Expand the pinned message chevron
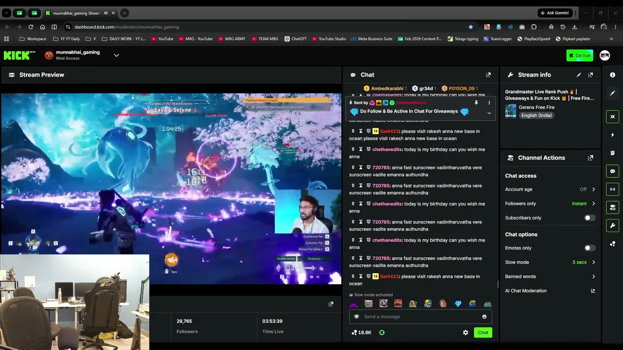This screenshot has width=623, height=350. [x=489, y=113]
